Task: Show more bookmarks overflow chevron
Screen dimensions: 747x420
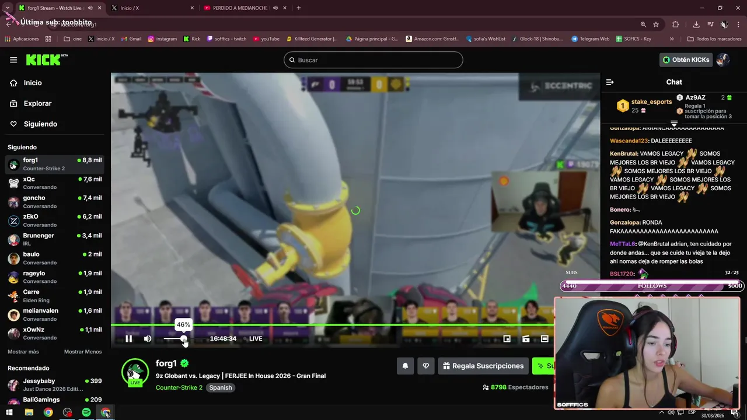Action: point(672,39)
